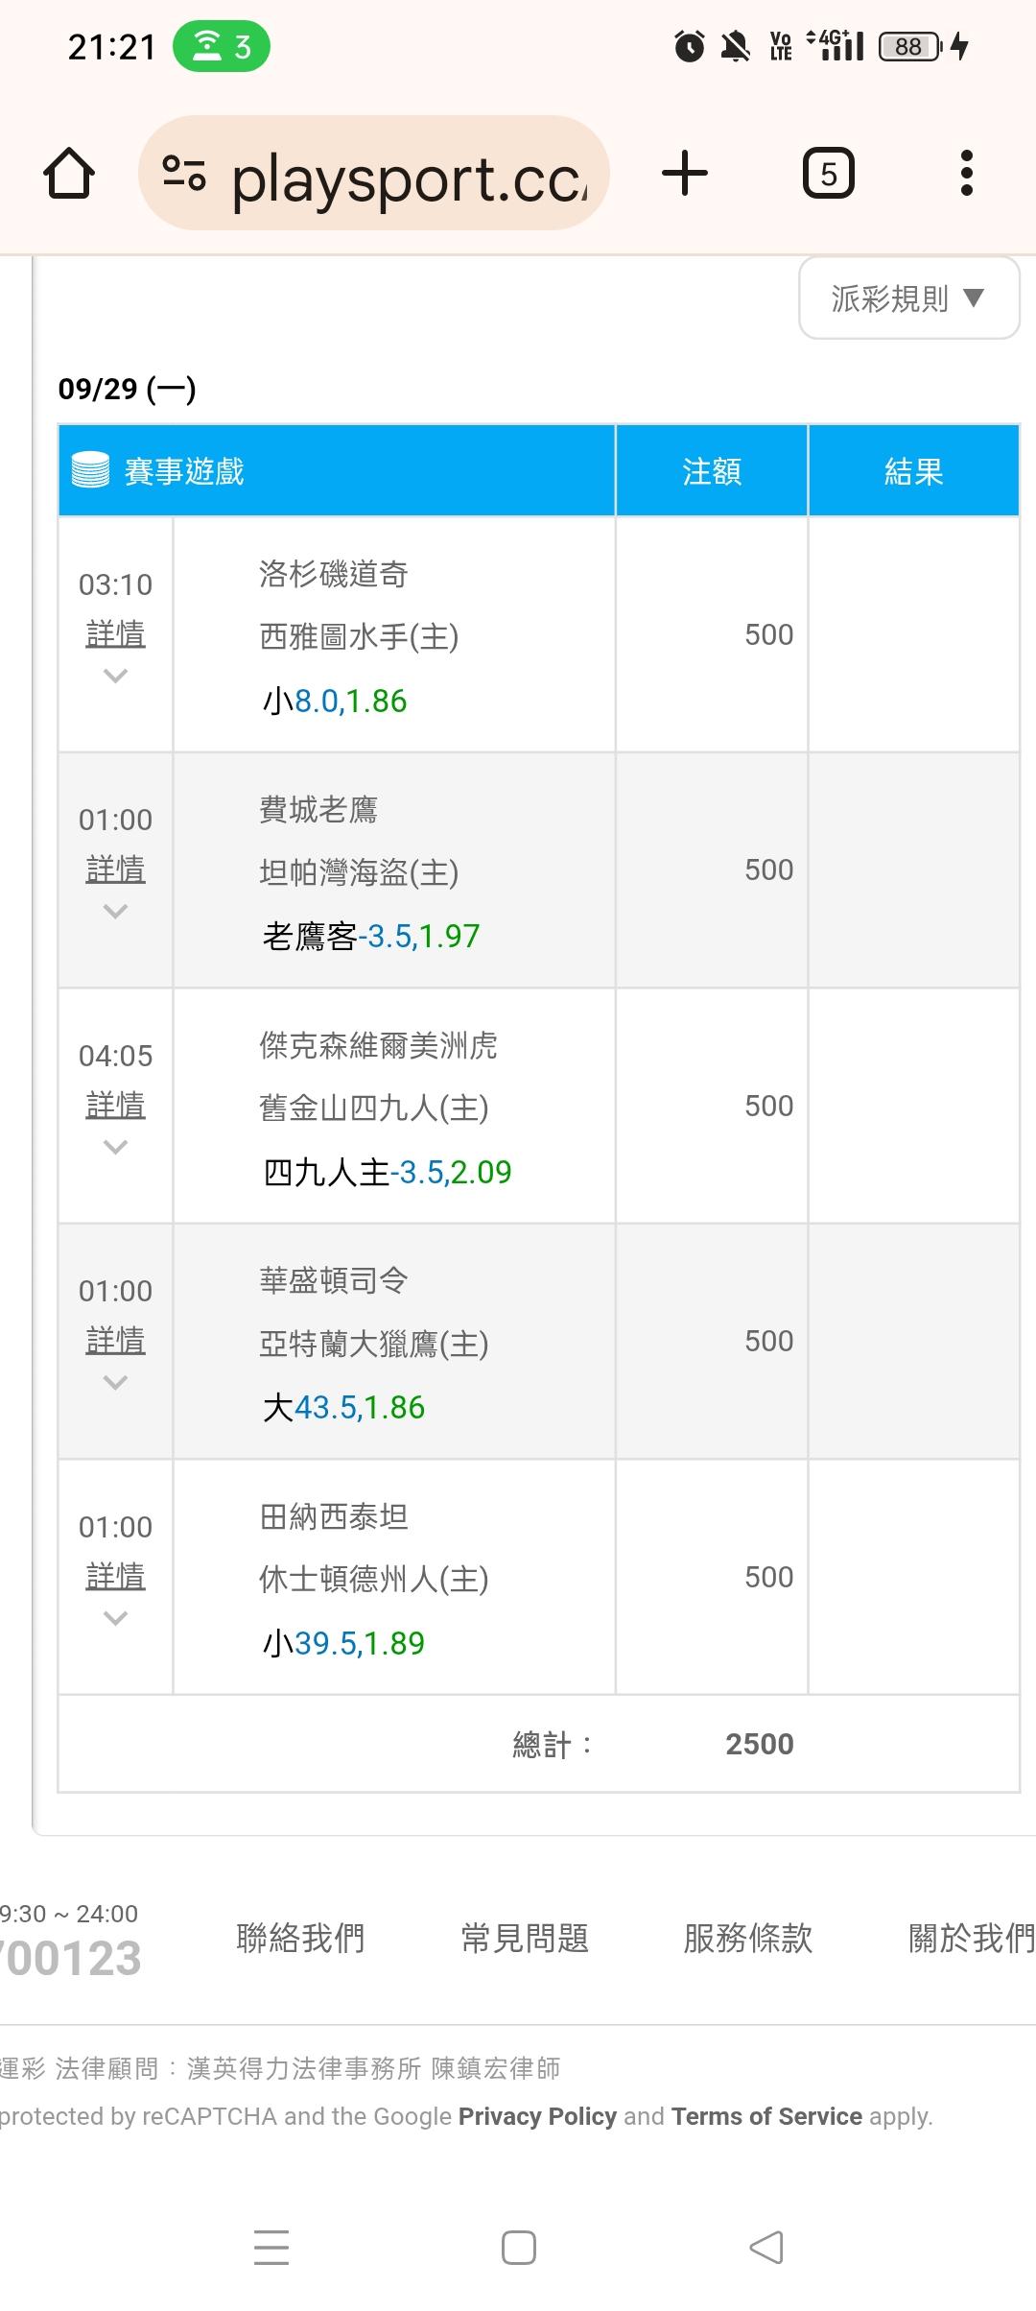
Task: Go to 常見問題 footer link
Action: [x=525, y=1939]
